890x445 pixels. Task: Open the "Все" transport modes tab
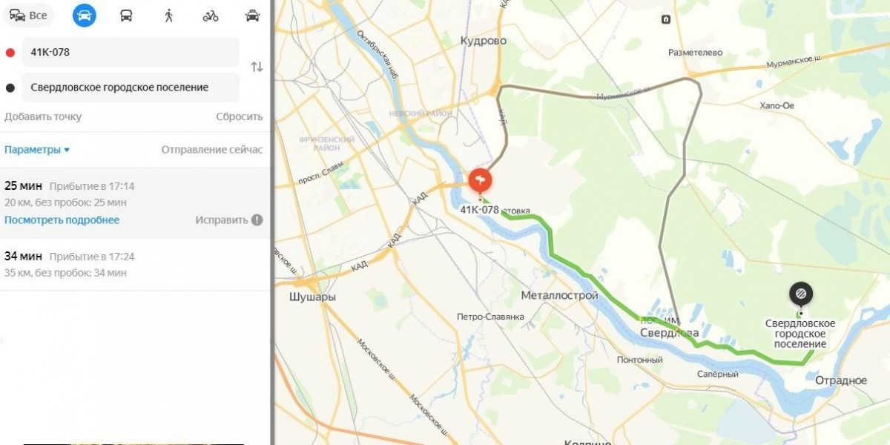click(x=28, y=16)
